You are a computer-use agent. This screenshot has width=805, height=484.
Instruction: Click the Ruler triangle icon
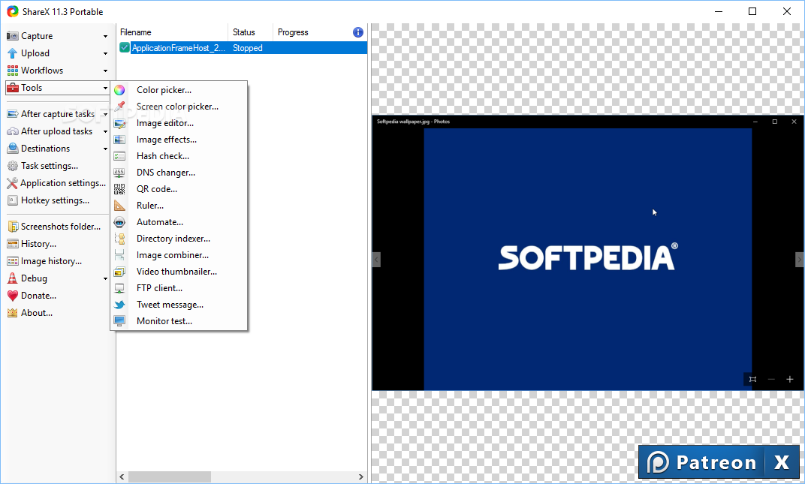point(119,206)
